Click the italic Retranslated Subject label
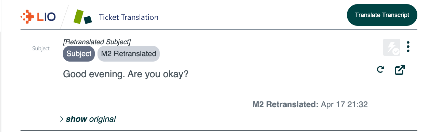The image size is (429, 132). click(97, 42)
